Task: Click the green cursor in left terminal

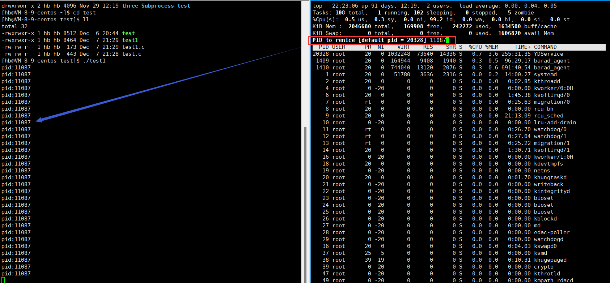Action: coord(3,280)
